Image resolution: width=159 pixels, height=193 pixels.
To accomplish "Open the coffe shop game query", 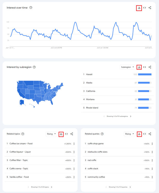I will [96, 144].
